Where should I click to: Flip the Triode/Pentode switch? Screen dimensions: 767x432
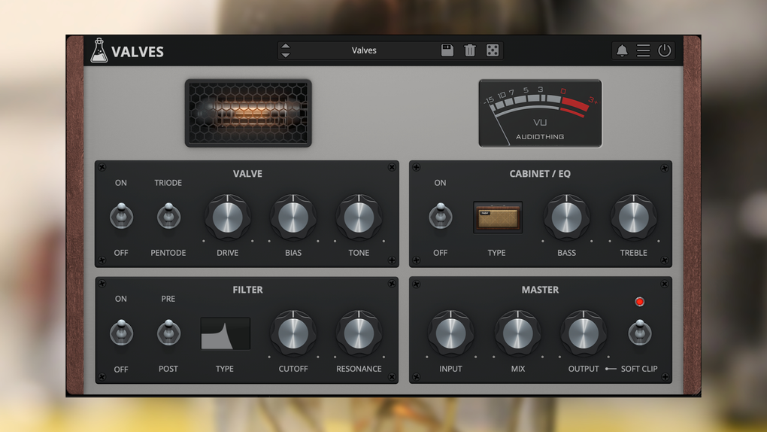168,216
